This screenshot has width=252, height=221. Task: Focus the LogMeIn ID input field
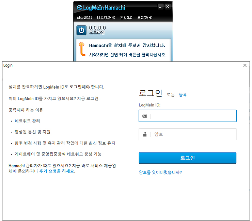[x=188, y=116]
